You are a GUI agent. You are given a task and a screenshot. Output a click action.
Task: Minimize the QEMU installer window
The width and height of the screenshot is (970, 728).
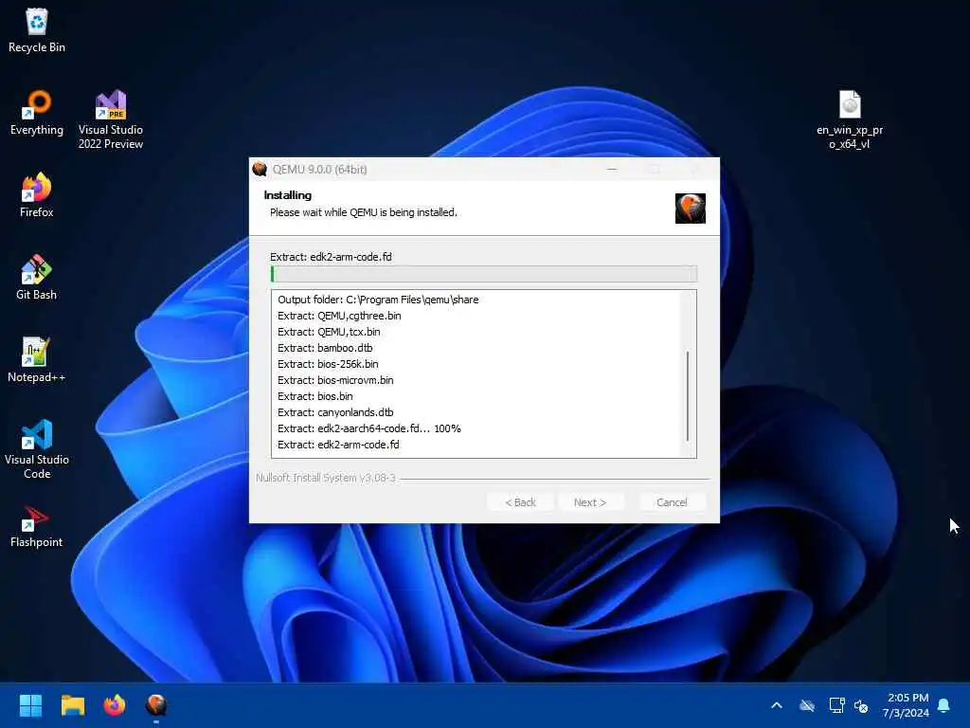(612, 169)
